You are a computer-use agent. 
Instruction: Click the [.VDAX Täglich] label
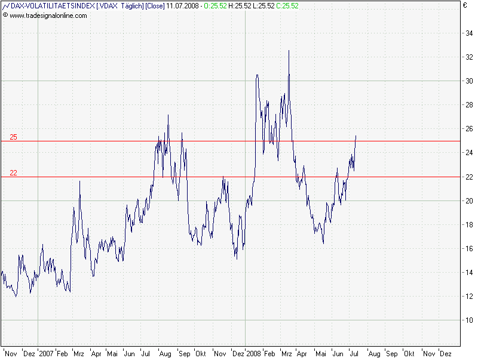click(x=120, y=6)
